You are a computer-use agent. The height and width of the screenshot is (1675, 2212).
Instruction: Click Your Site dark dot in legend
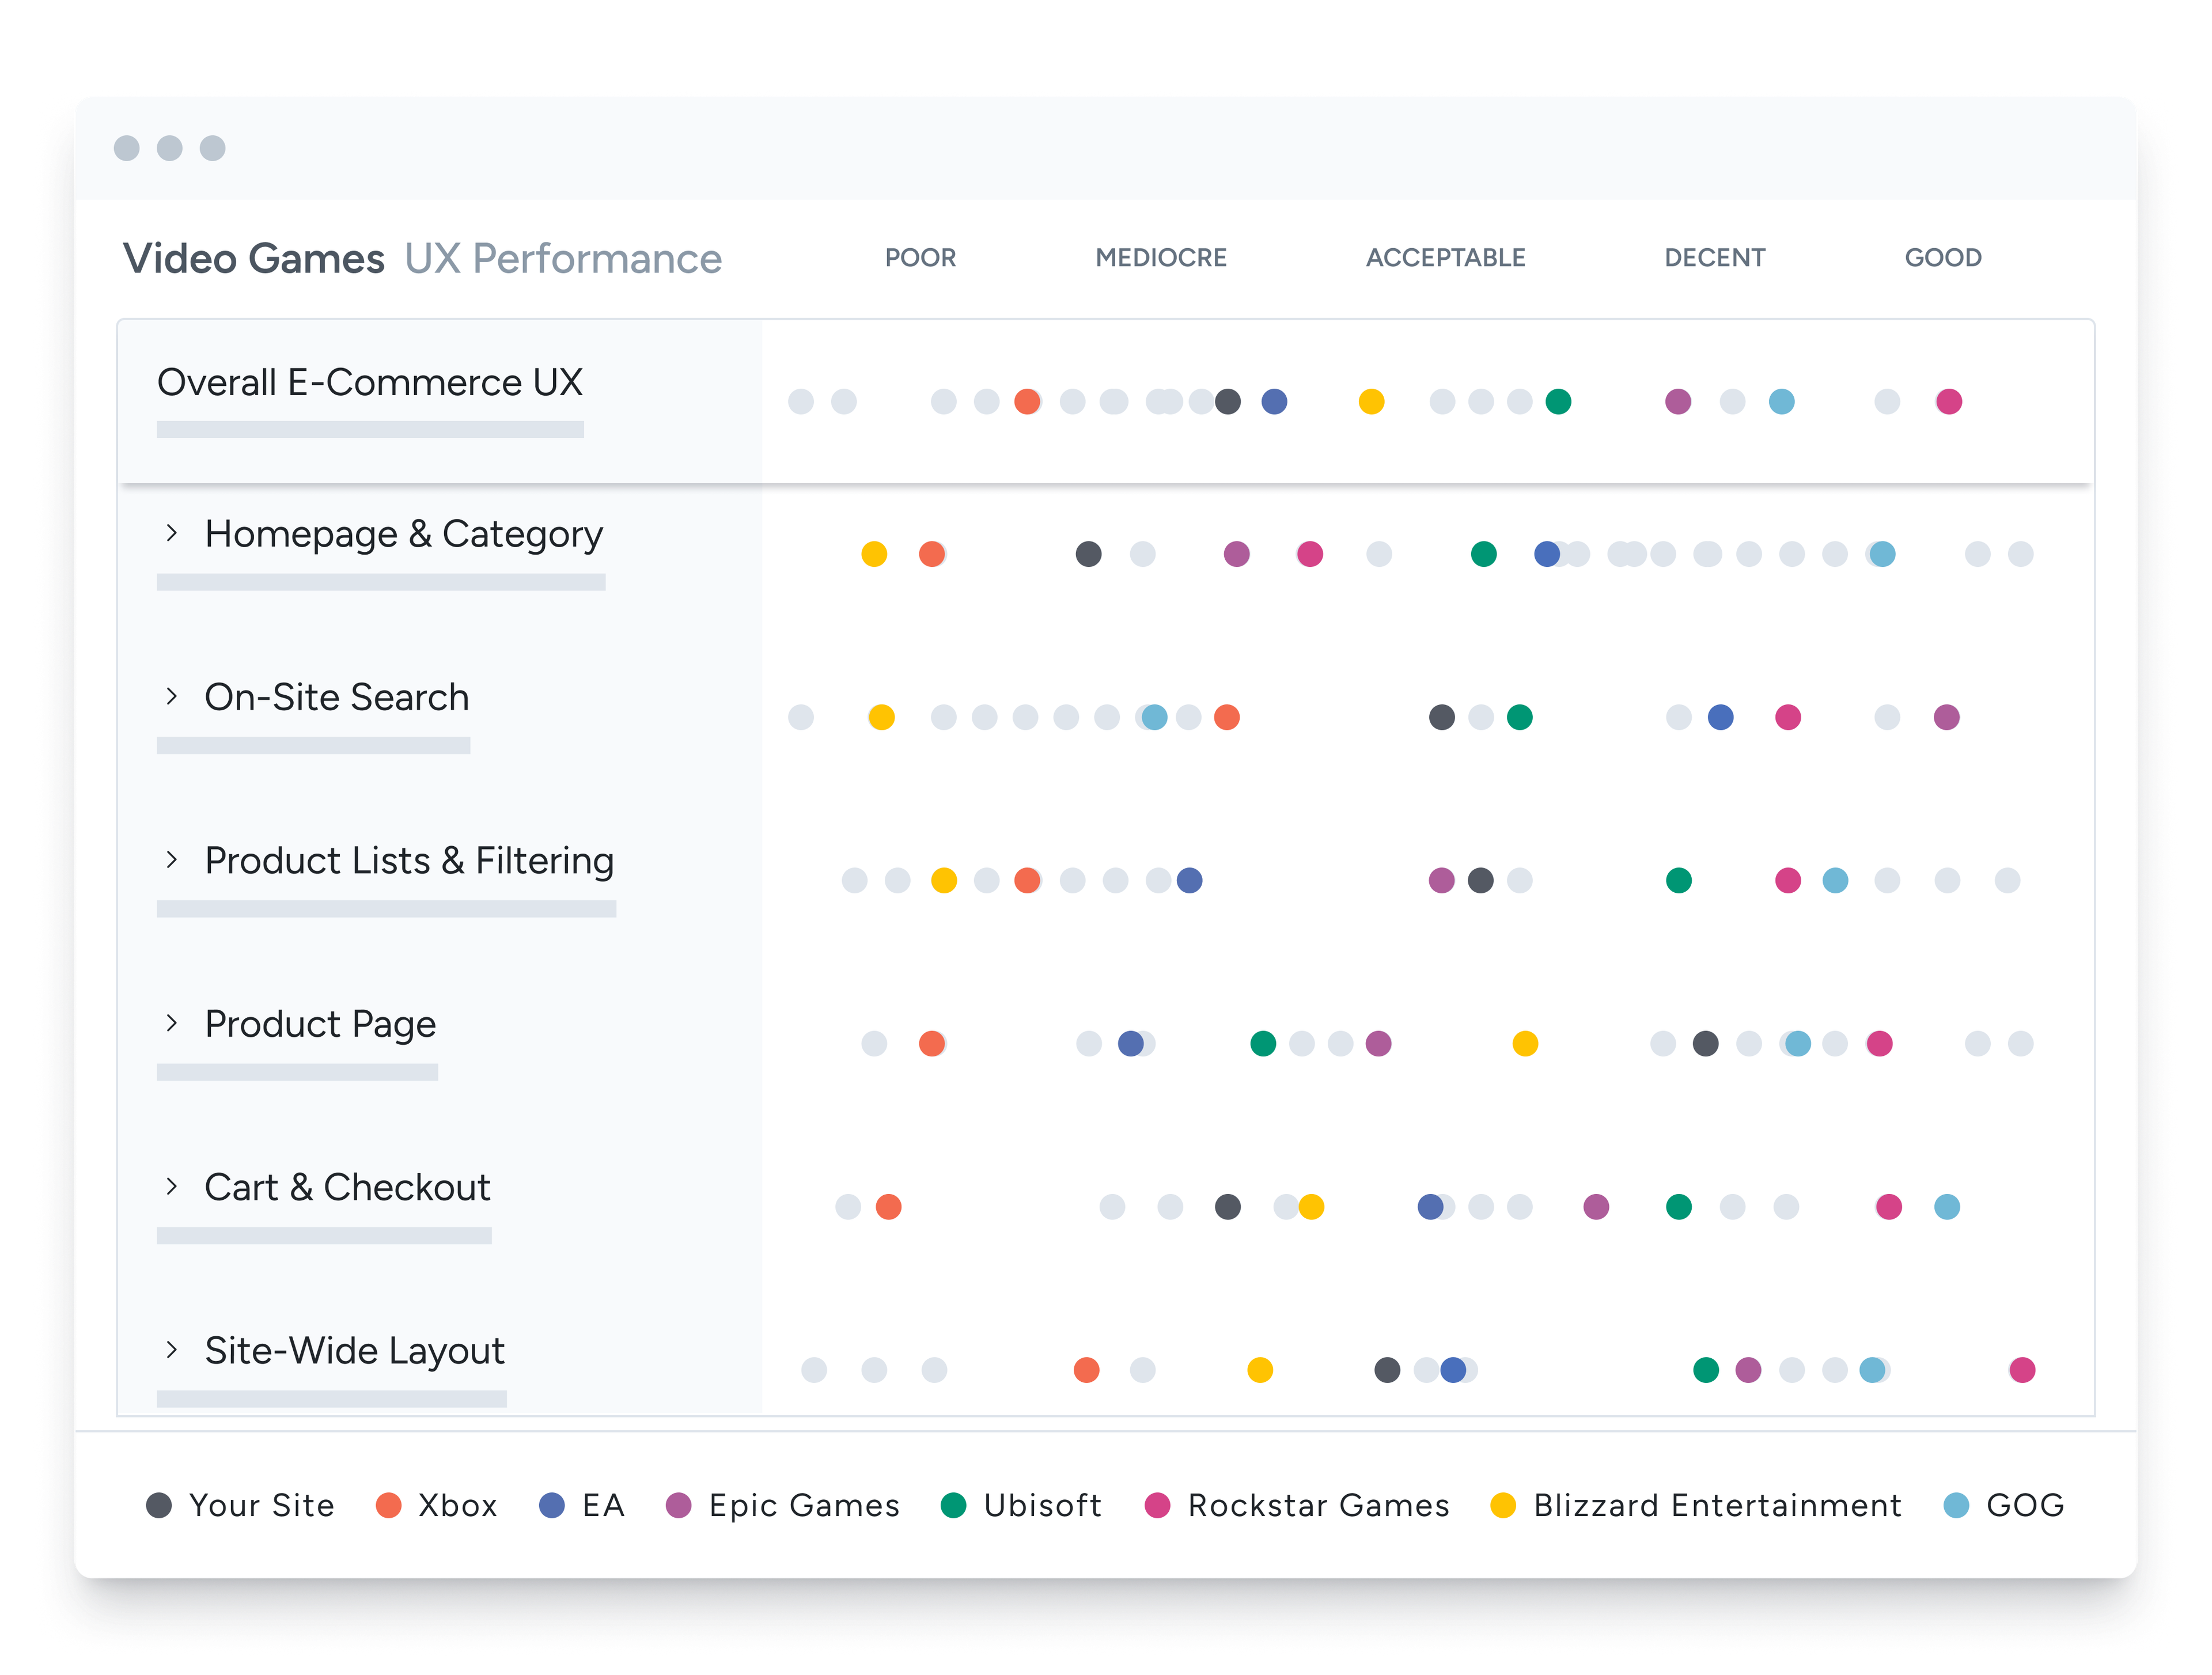[x=159, y=1505]
